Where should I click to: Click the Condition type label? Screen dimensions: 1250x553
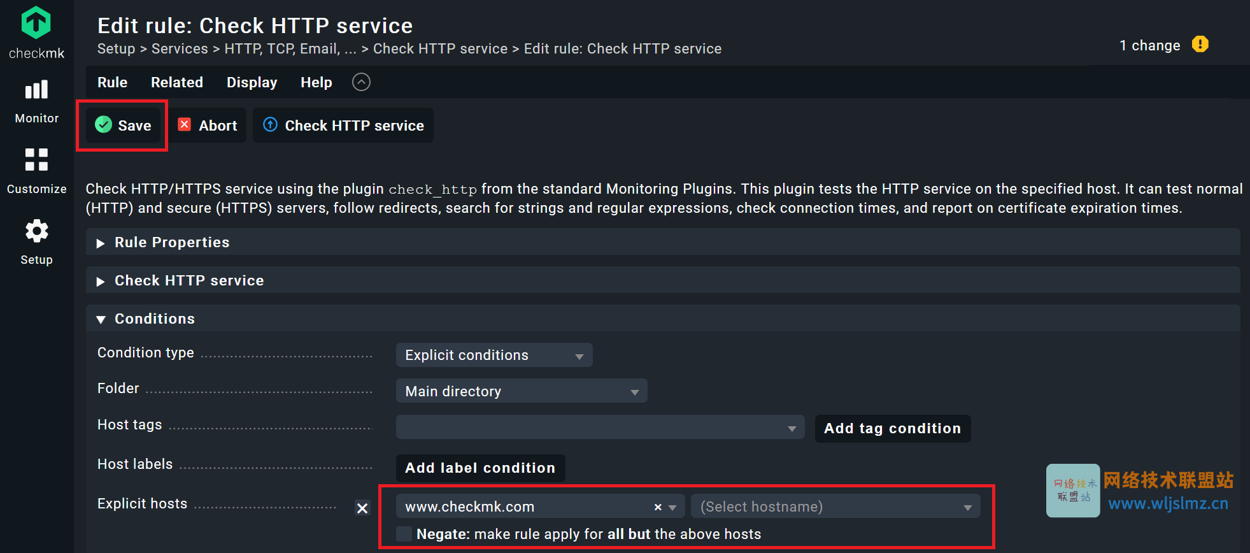tap(146, 352)
